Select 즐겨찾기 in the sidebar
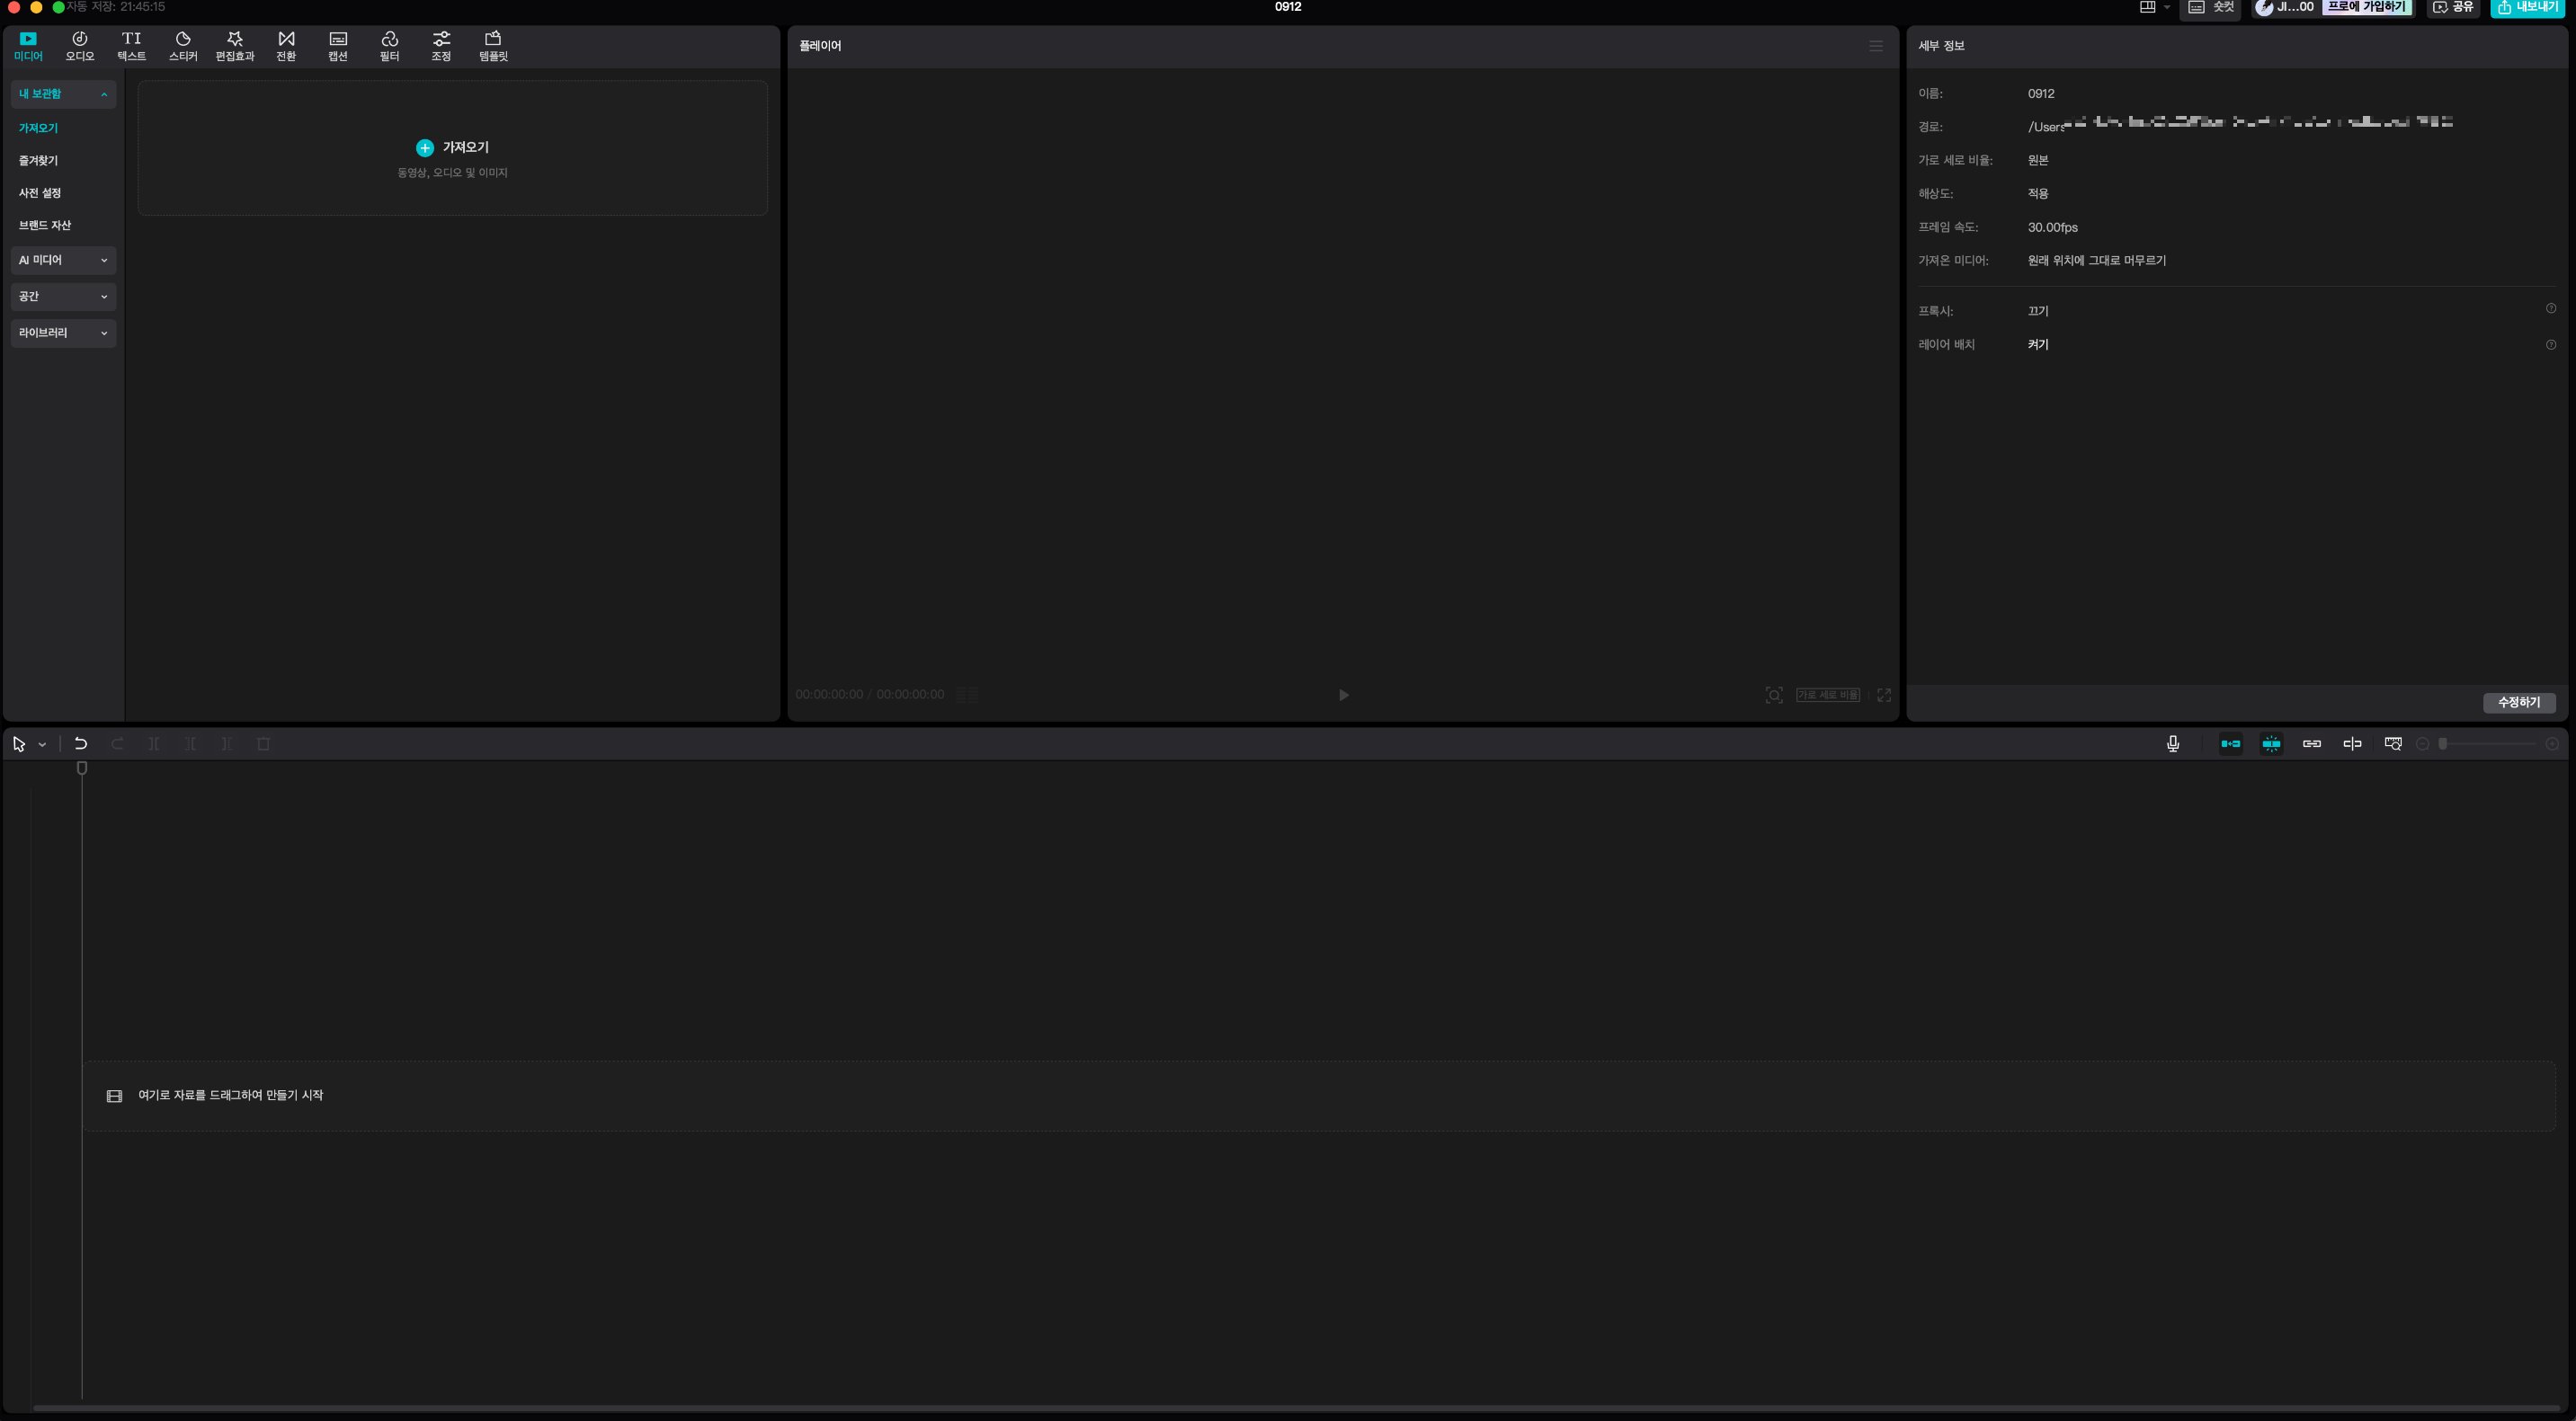 click(x=39, y=161)
